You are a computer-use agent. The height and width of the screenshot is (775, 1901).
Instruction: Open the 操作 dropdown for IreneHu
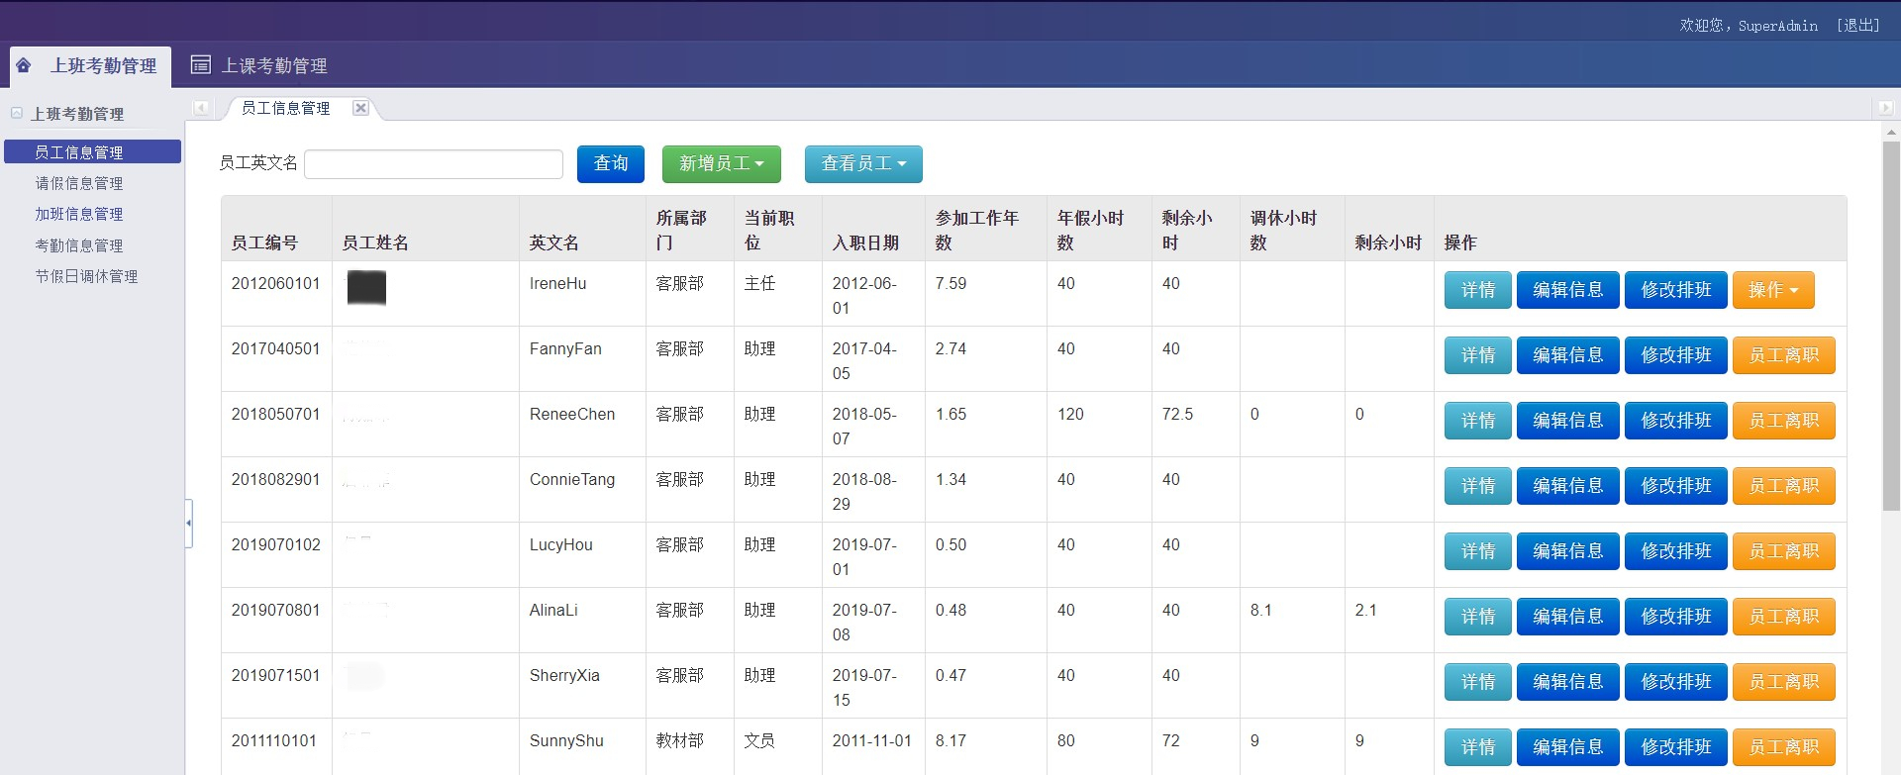pos(1772,290)
